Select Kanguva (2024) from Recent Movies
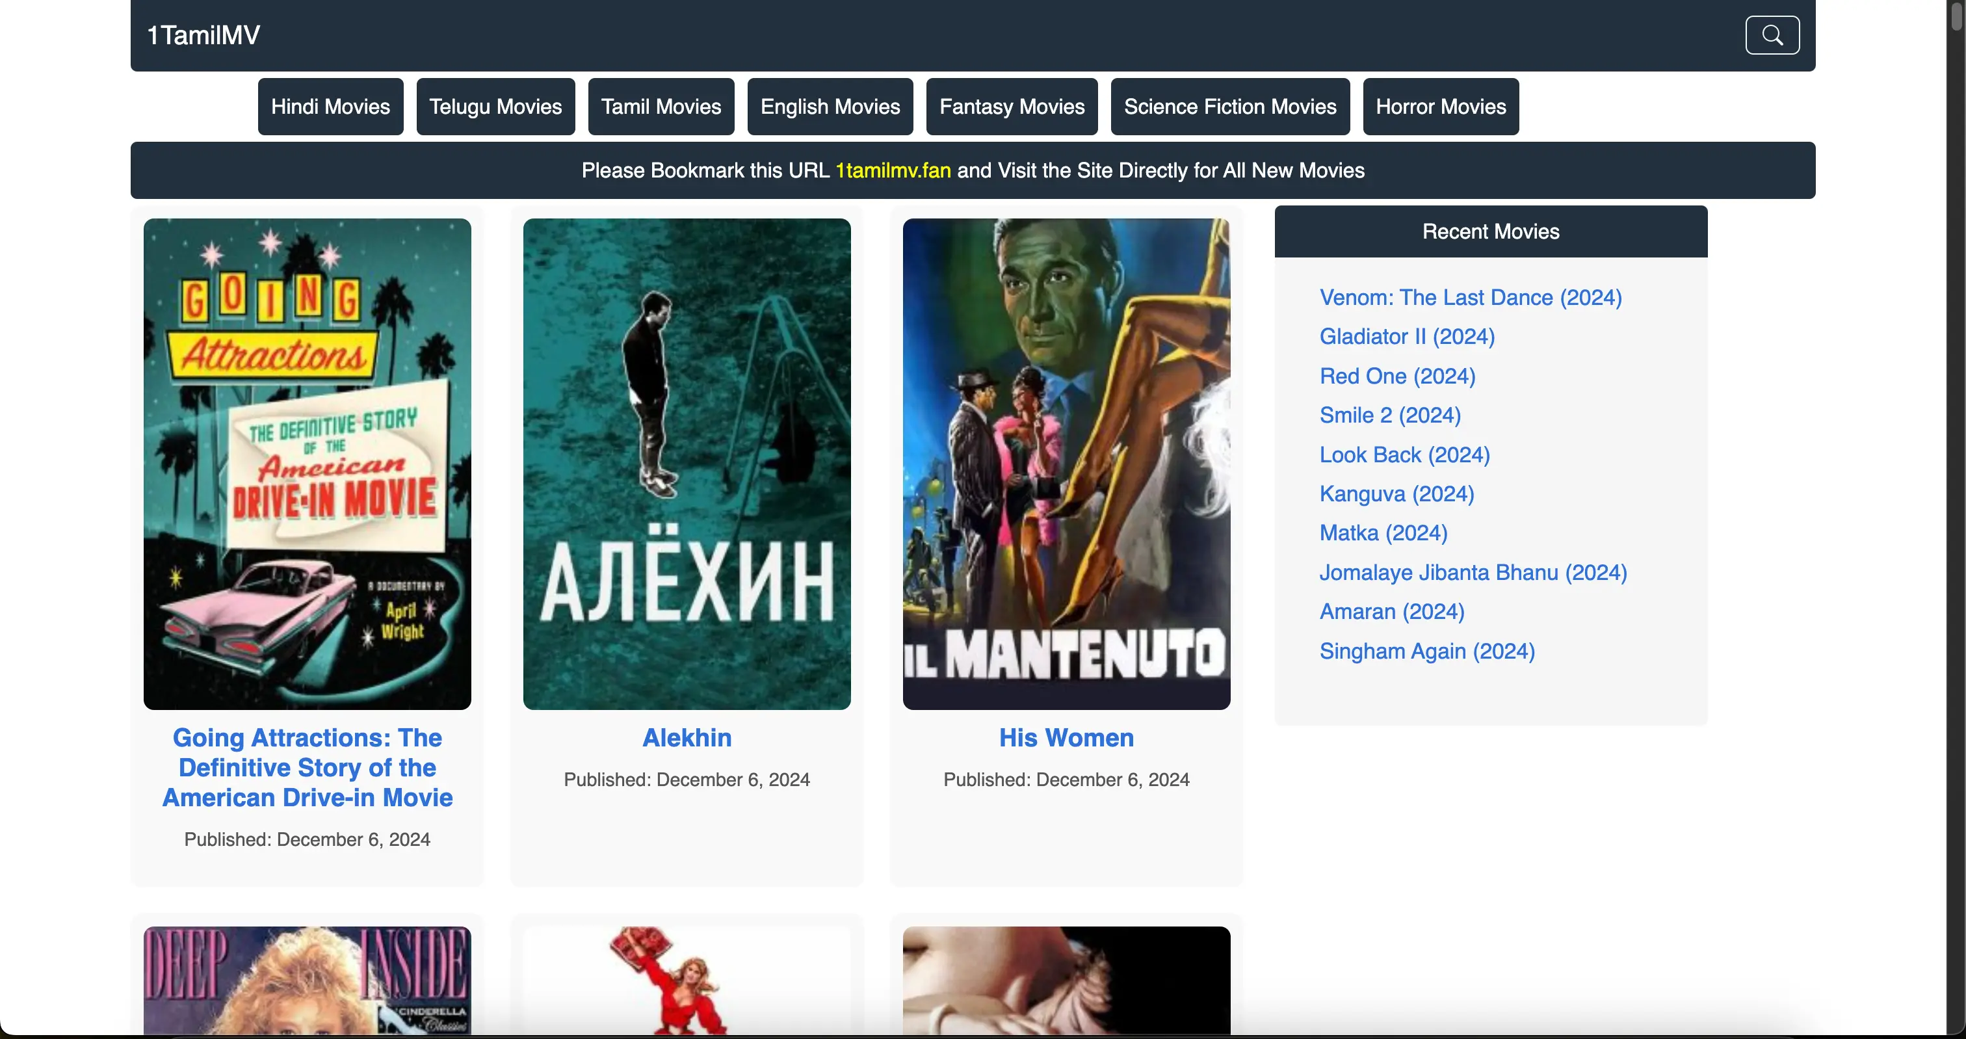 [1396, 494]
